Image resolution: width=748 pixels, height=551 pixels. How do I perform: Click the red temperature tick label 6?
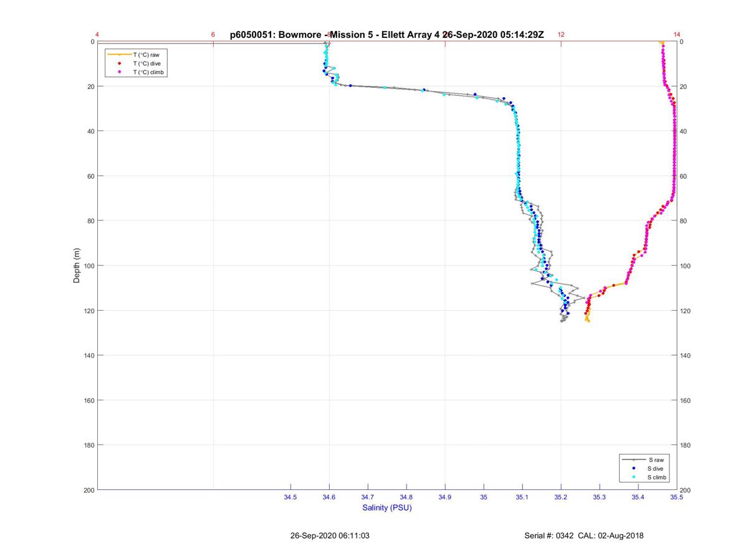tap(213, 35)
